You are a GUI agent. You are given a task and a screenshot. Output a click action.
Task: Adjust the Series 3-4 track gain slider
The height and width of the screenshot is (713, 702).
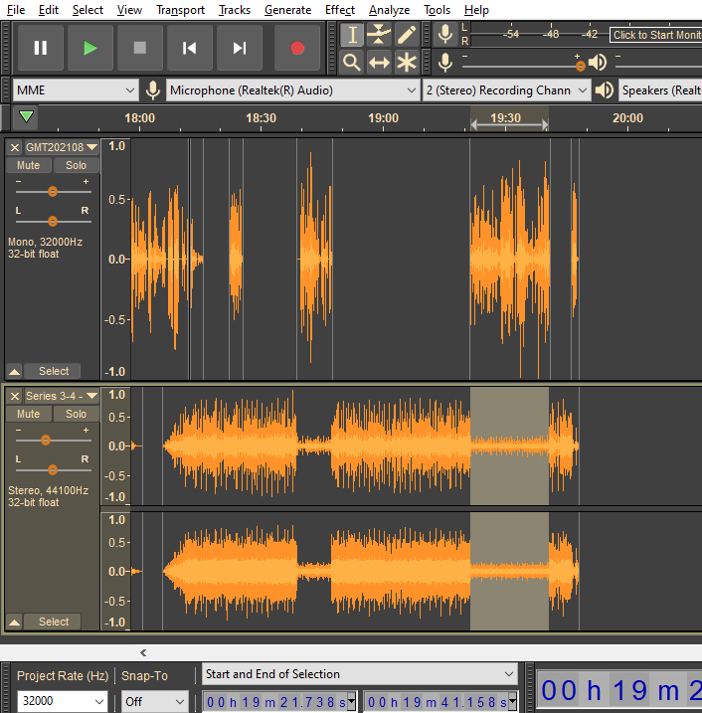click(x=46, y=441)
